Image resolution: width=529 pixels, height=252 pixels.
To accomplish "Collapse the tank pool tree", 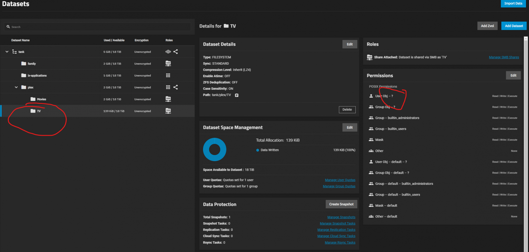I will pyautogui.click(x=7, y=52).
